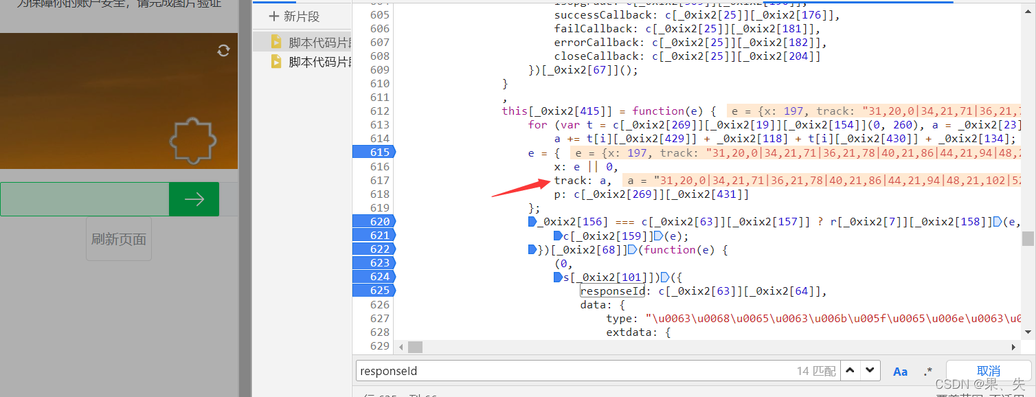This screenshot has width=1036, height=397.
Task: Click the yellow file icon of non-highlighted snippet
Action: [x=276, y=62]
